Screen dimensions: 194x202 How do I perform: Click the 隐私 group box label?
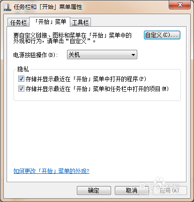point(23,69)
